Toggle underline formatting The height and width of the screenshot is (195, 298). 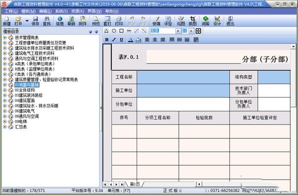(122, 40)
